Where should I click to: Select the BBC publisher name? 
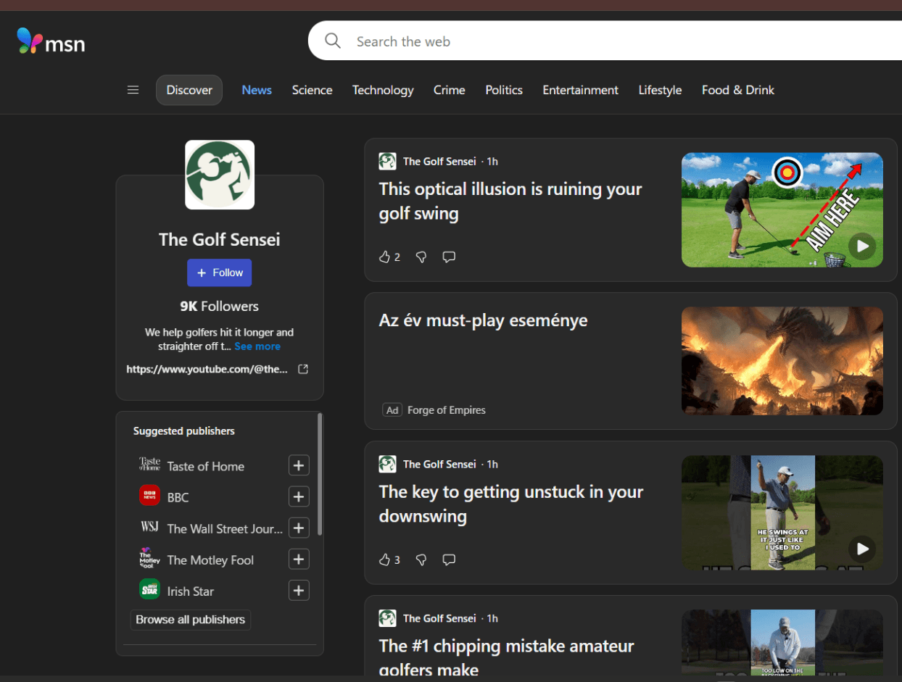pyautogui.click(x=178, y=498)
